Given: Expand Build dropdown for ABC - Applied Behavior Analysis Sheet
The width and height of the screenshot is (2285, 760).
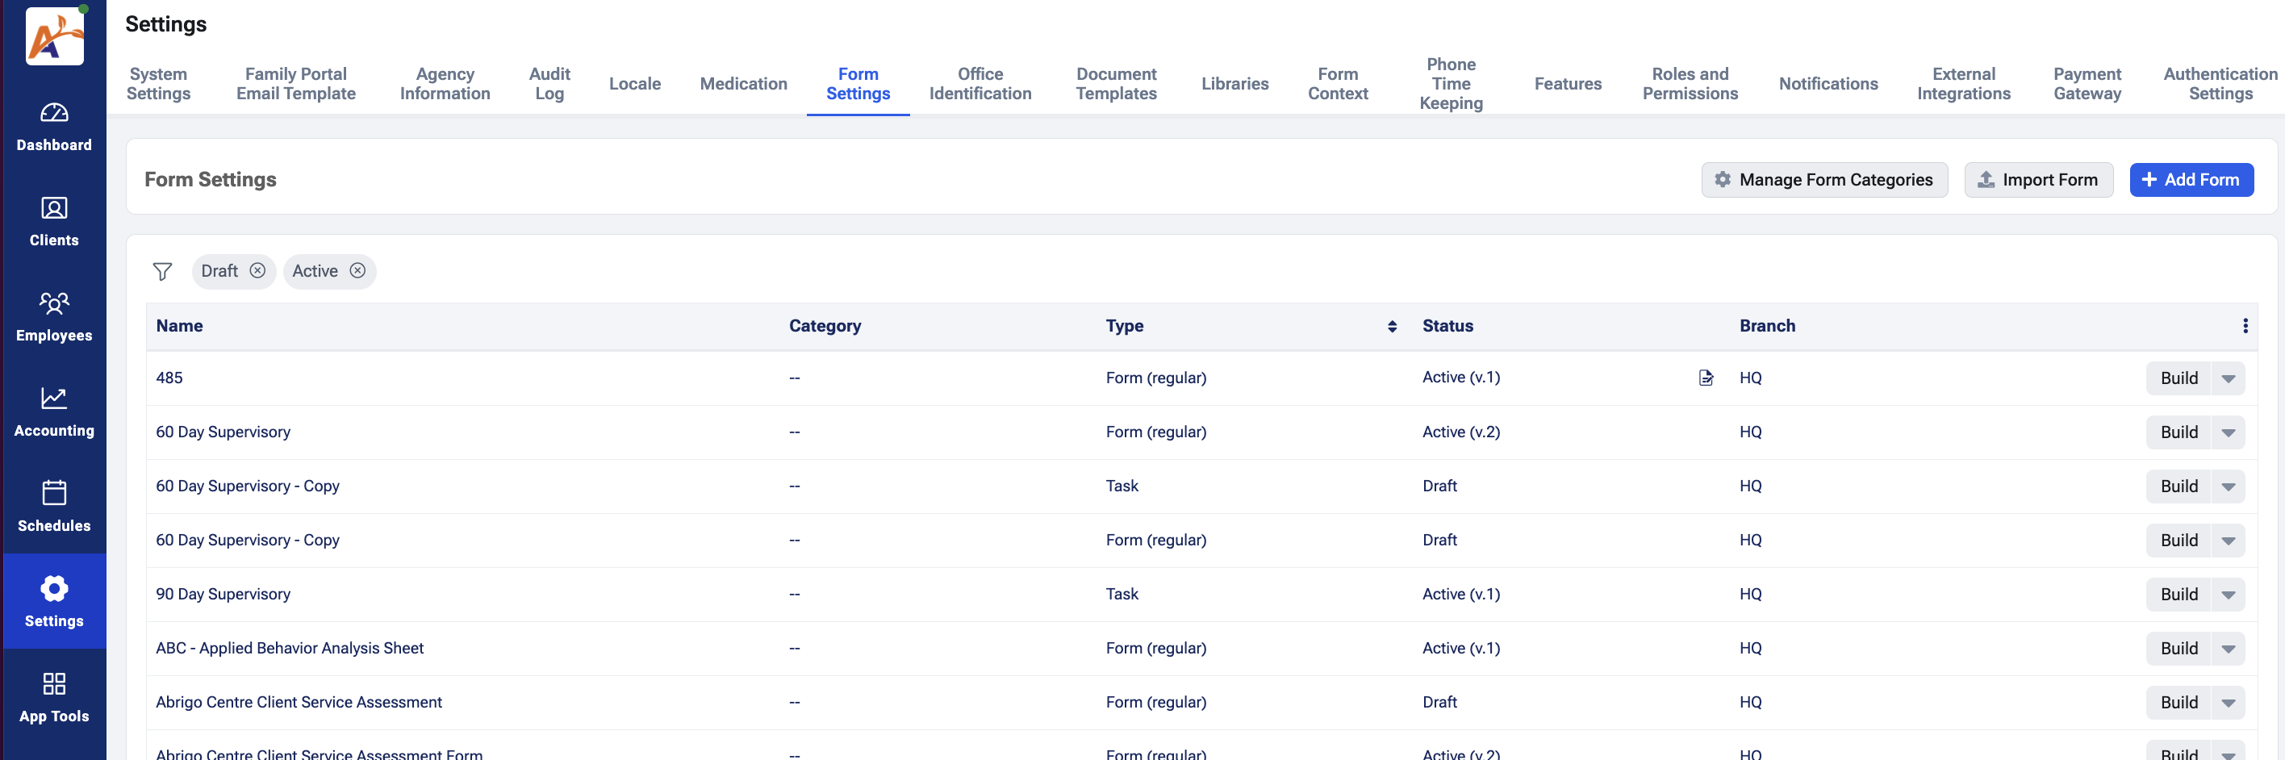Looking at the screenshot, I should tap(2228, 649).
